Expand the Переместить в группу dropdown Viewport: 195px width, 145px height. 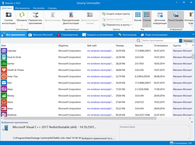click(x=131, y=25)
